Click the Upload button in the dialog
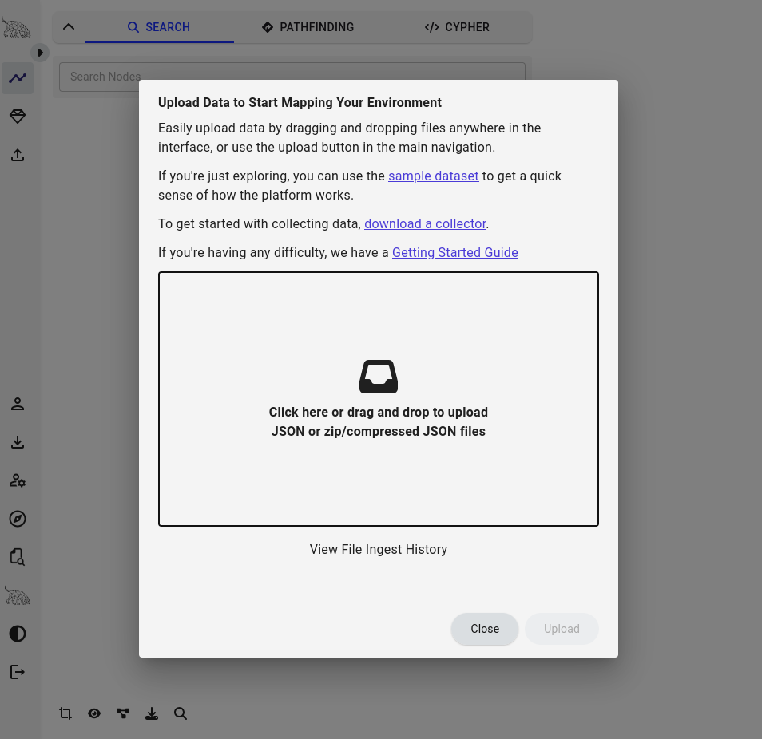 562,629
